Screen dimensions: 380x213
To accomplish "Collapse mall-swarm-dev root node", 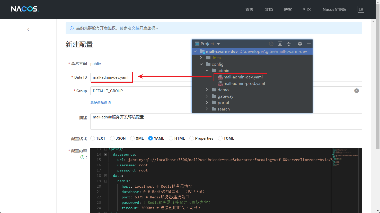I will pos(195,52).
